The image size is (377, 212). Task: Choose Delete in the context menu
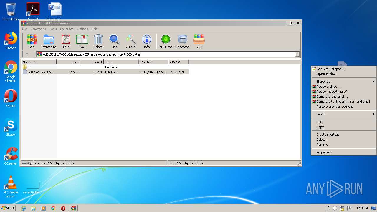(x=344, y=140)
